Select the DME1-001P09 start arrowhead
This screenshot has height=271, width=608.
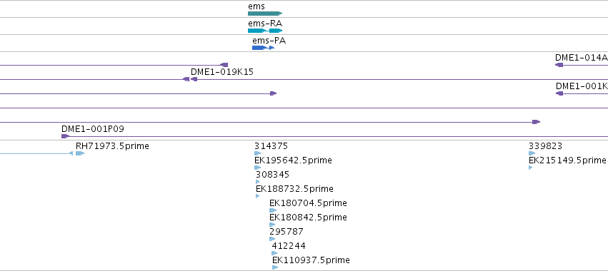(65, 136)
